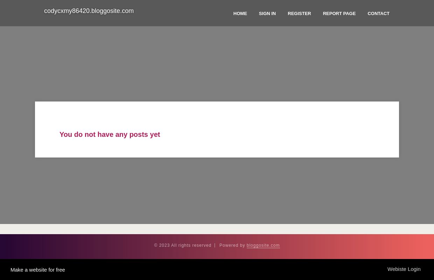Image resolution: width=434 pixels, height=280 pixels.
Task: Click the middle of the black bottom bar
Action: pos(217,269)
